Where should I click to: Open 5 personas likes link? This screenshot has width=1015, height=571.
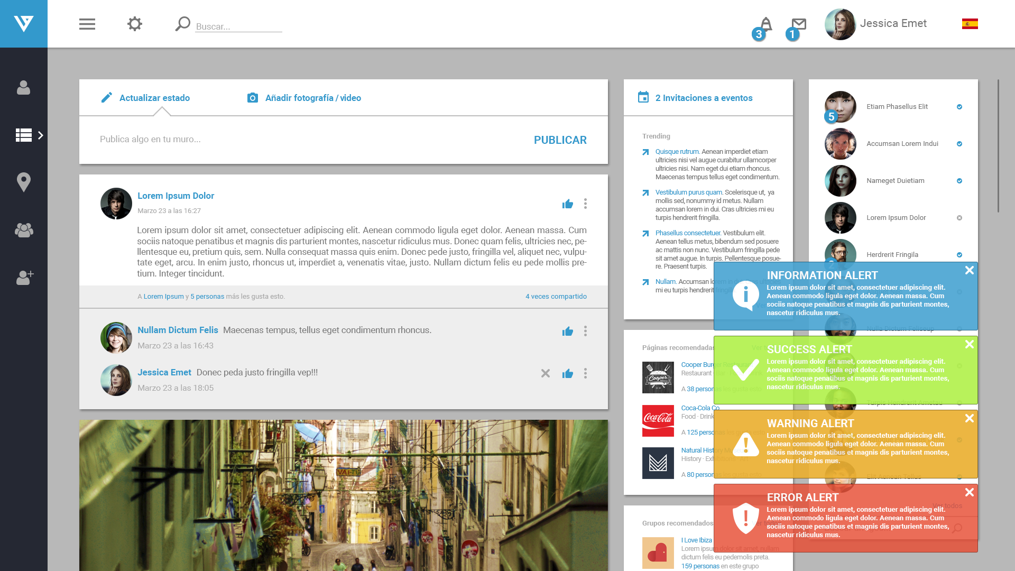(207, 297)
